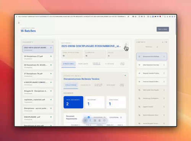
Task: Click the Total Extractions stat card
Action: click(72, 54)
